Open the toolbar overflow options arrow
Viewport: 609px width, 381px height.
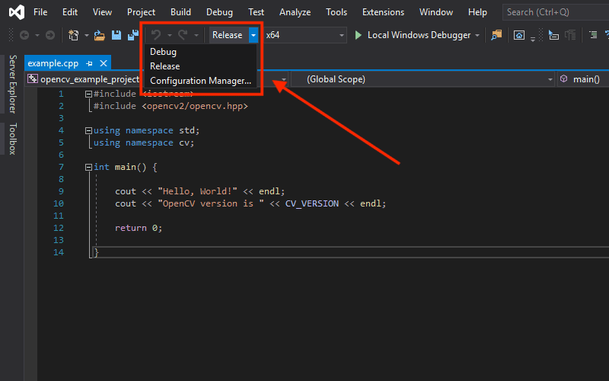(533, 39)
